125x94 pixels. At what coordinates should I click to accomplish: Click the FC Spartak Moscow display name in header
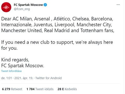[28, 5]
